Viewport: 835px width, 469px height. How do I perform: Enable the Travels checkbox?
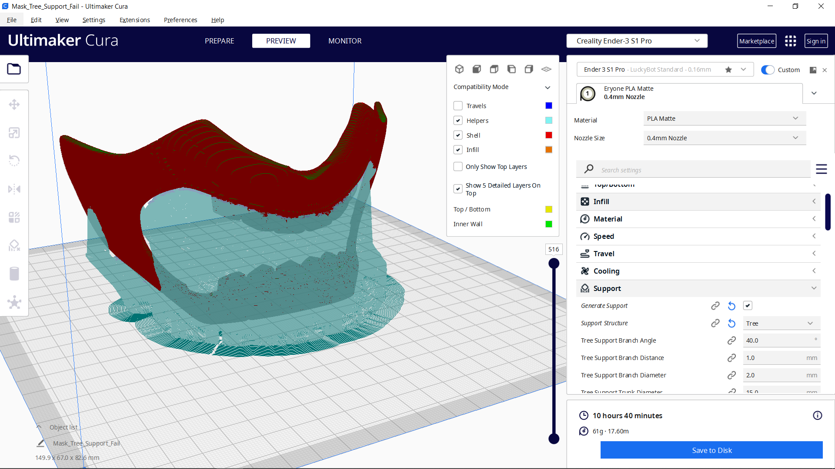tap(458, 106)
